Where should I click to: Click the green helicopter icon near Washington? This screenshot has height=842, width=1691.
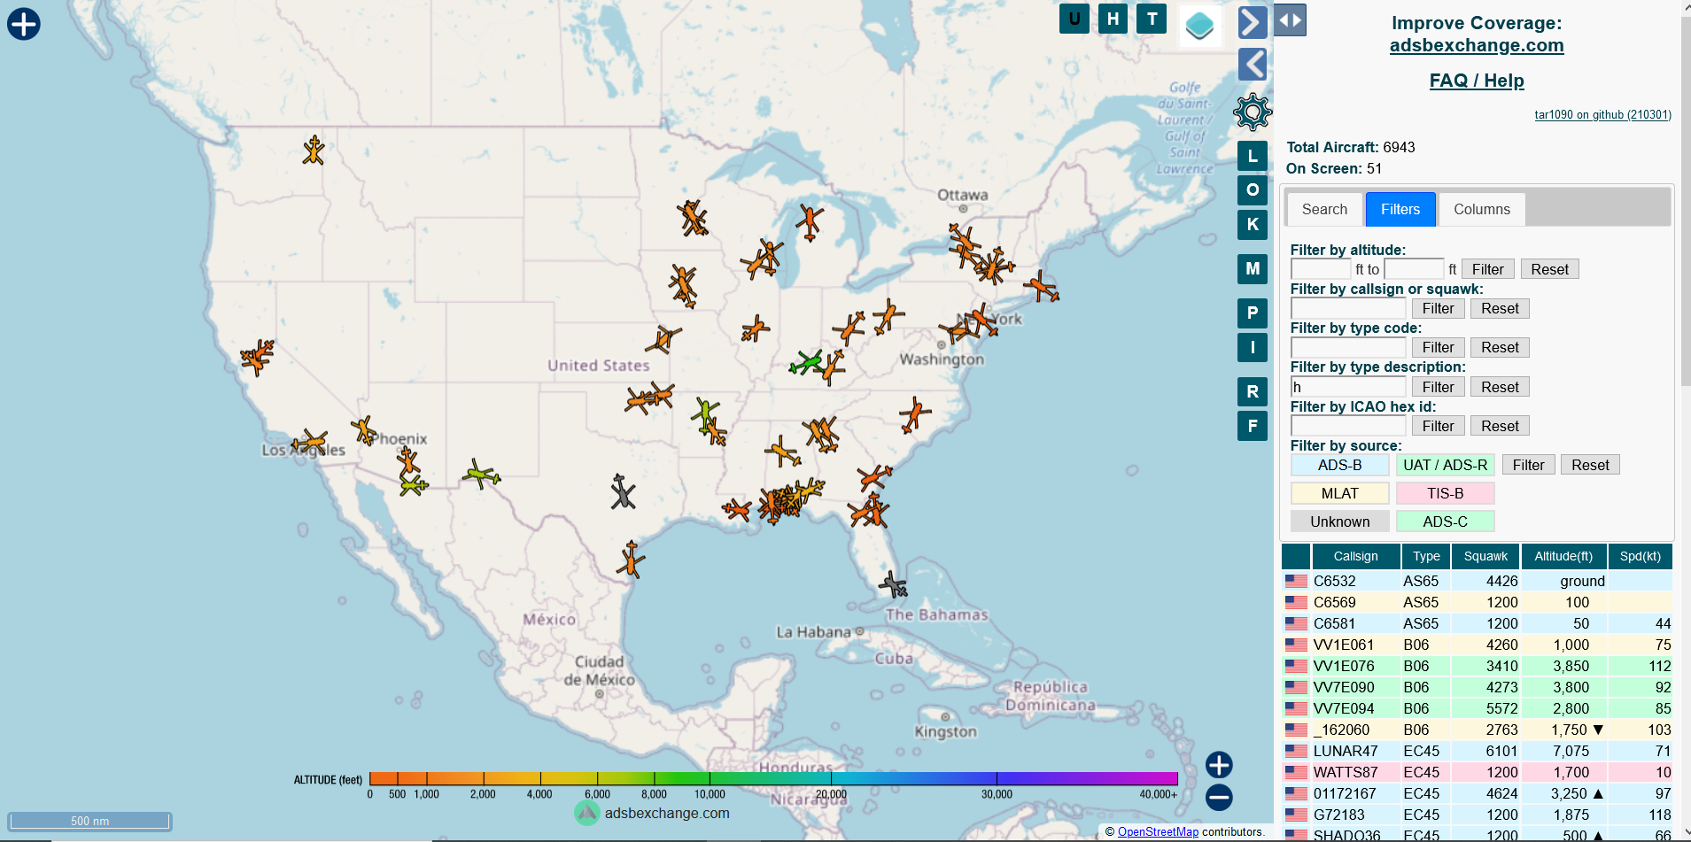pyautogui.click(x=806, y=362)
